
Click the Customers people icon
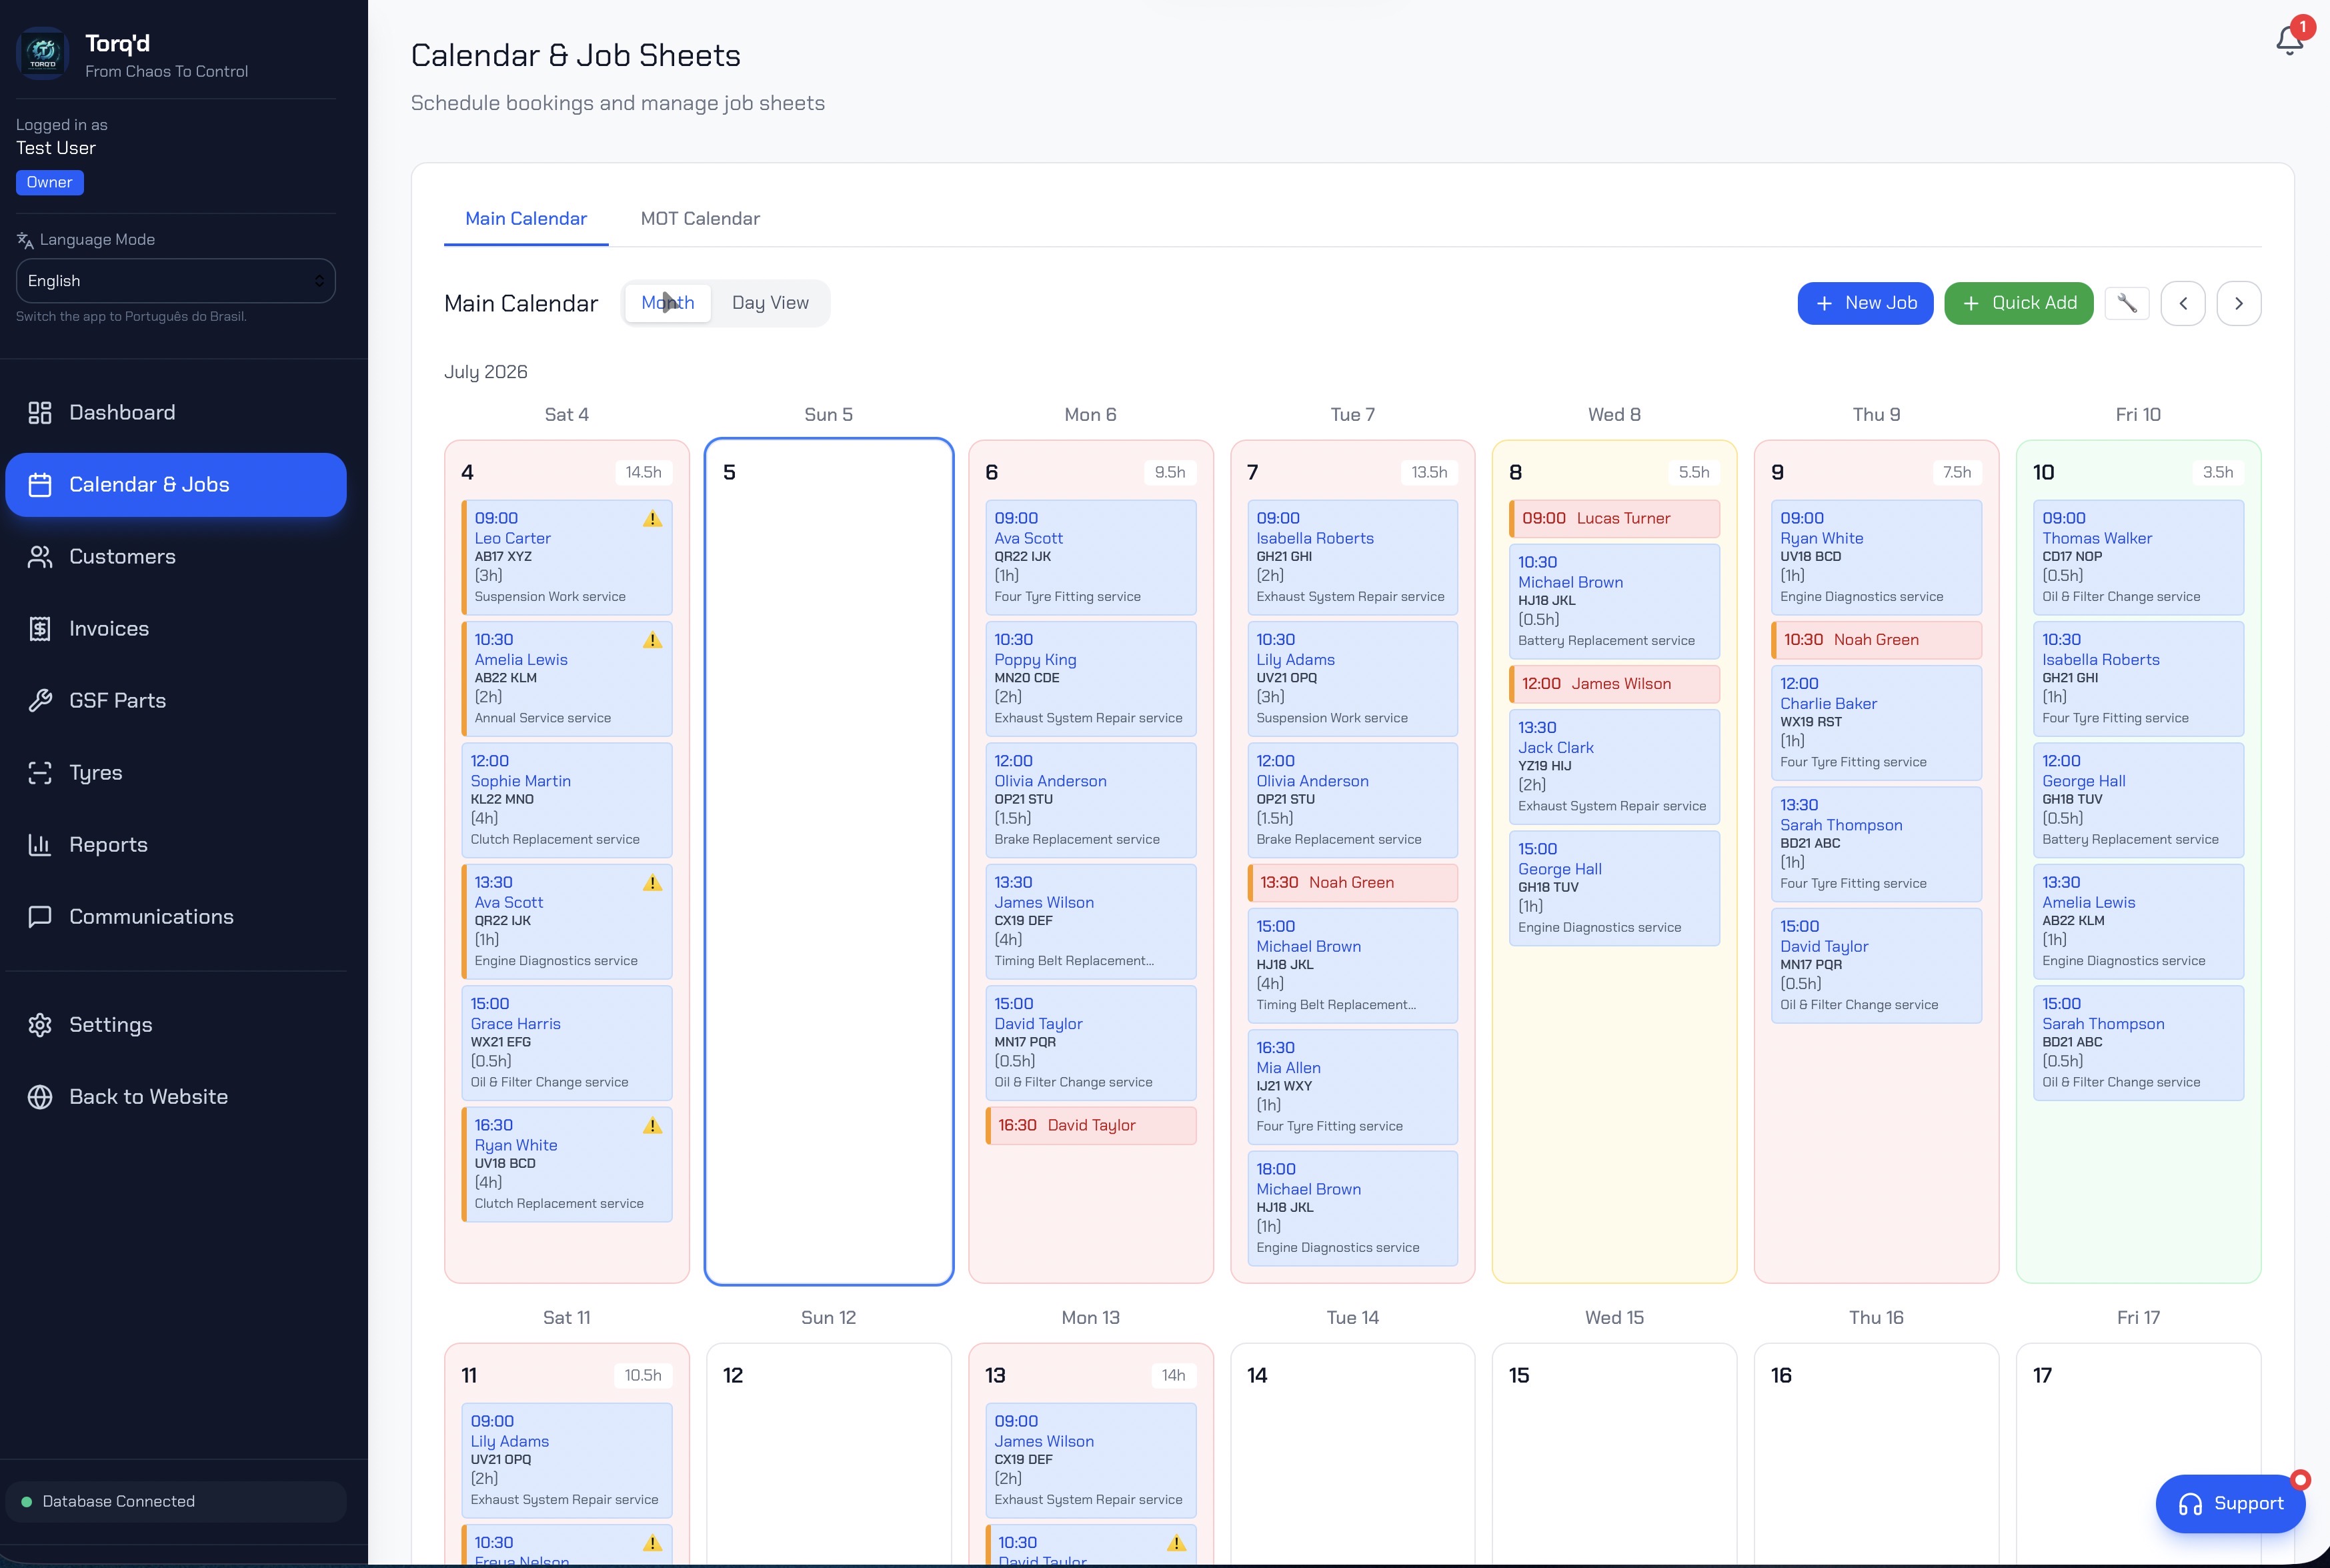pos(40,557)
